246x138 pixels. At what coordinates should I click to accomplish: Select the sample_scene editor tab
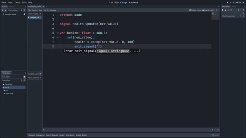(x=35, y=7)
